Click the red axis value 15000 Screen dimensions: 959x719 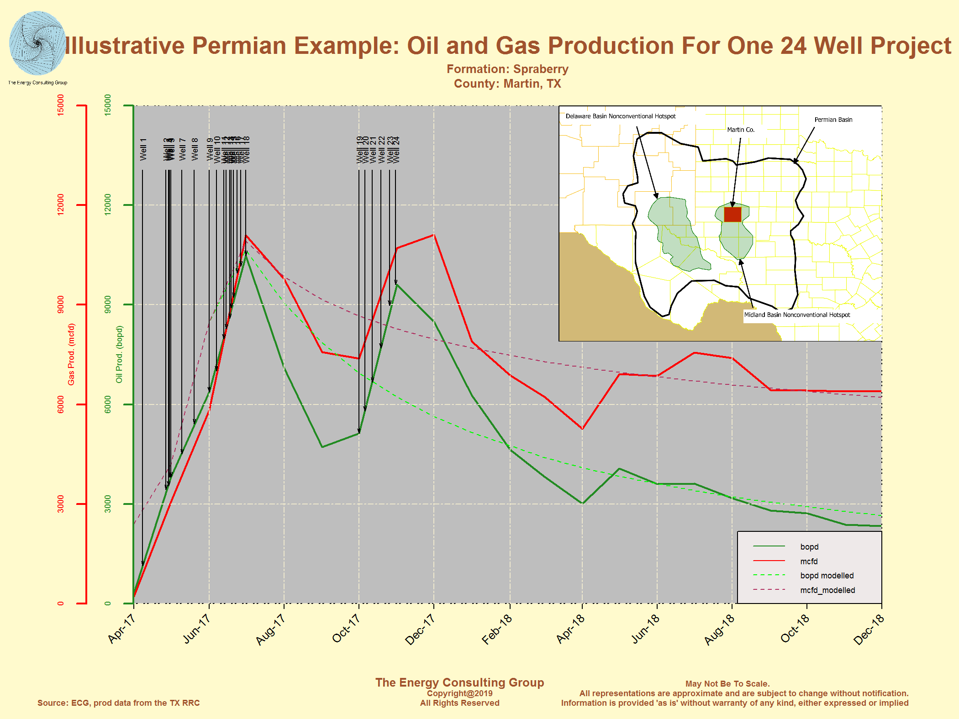(x=61, y=105)
